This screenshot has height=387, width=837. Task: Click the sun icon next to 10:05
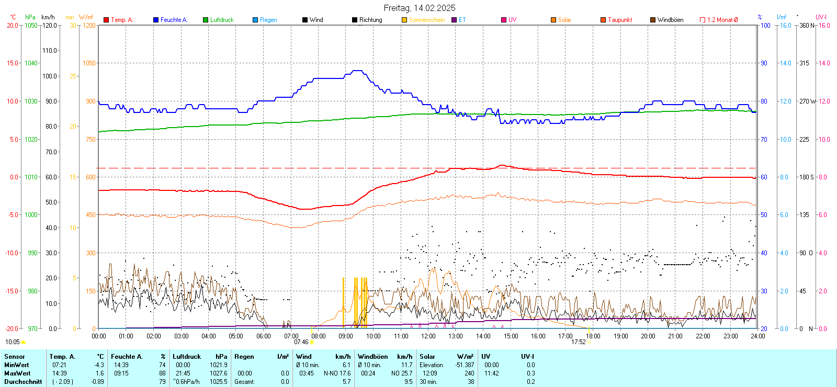click(x=24, y=342)
